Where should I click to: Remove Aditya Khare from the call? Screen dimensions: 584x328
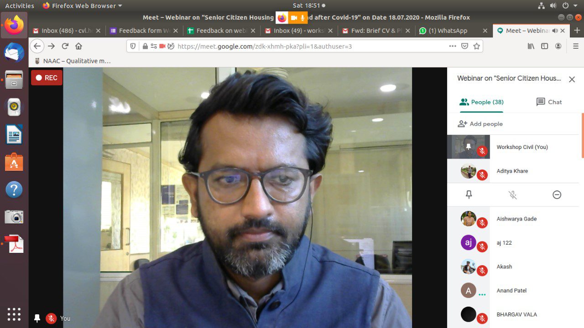click(x=557, y=195)
